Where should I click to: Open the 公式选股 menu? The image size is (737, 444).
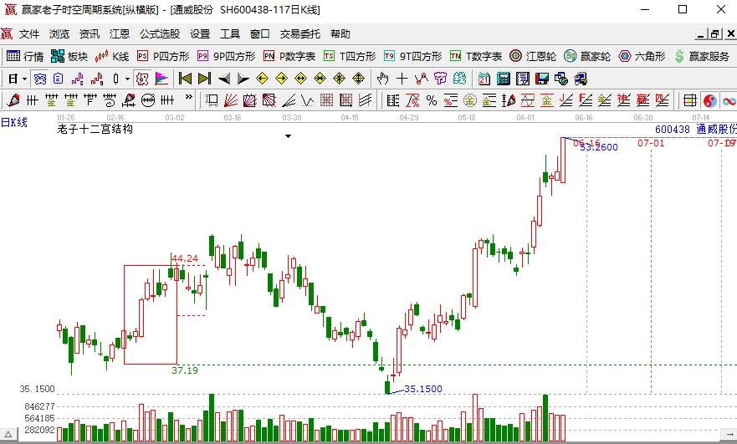tap(160, 33)
